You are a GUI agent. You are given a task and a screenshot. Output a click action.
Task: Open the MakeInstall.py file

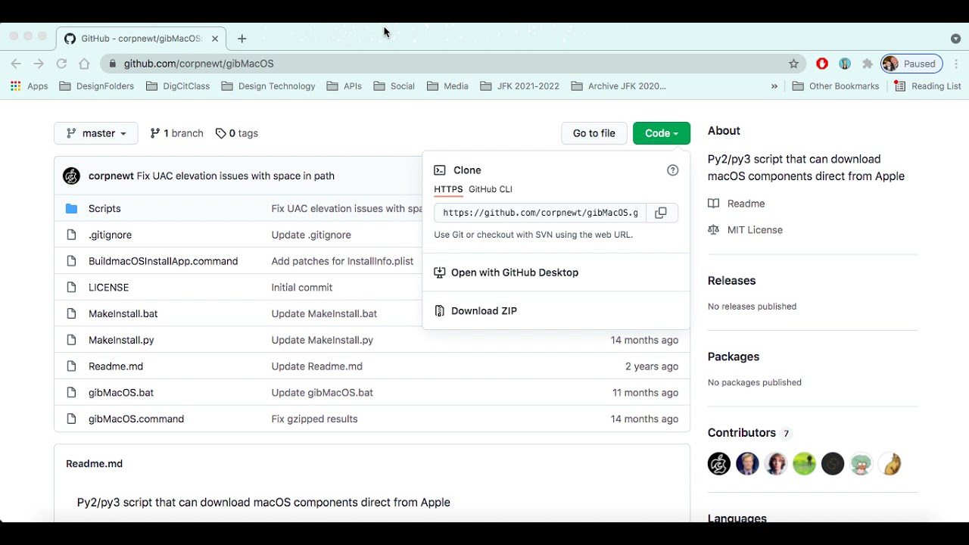coord(121,340)
